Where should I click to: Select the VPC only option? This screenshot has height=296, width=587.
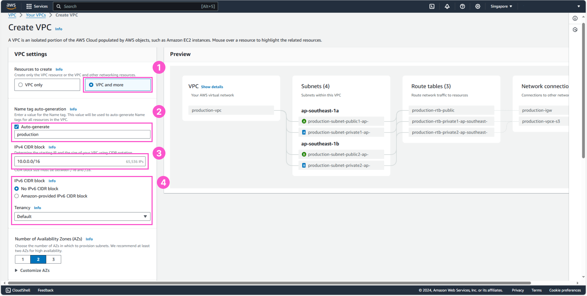(x=47, y=85)
